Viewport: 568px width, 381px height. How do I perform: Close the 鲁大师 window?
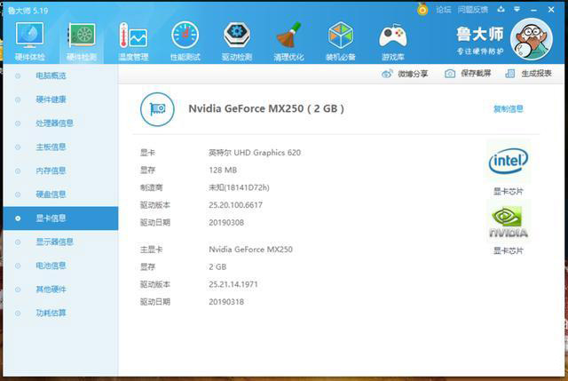551,10
